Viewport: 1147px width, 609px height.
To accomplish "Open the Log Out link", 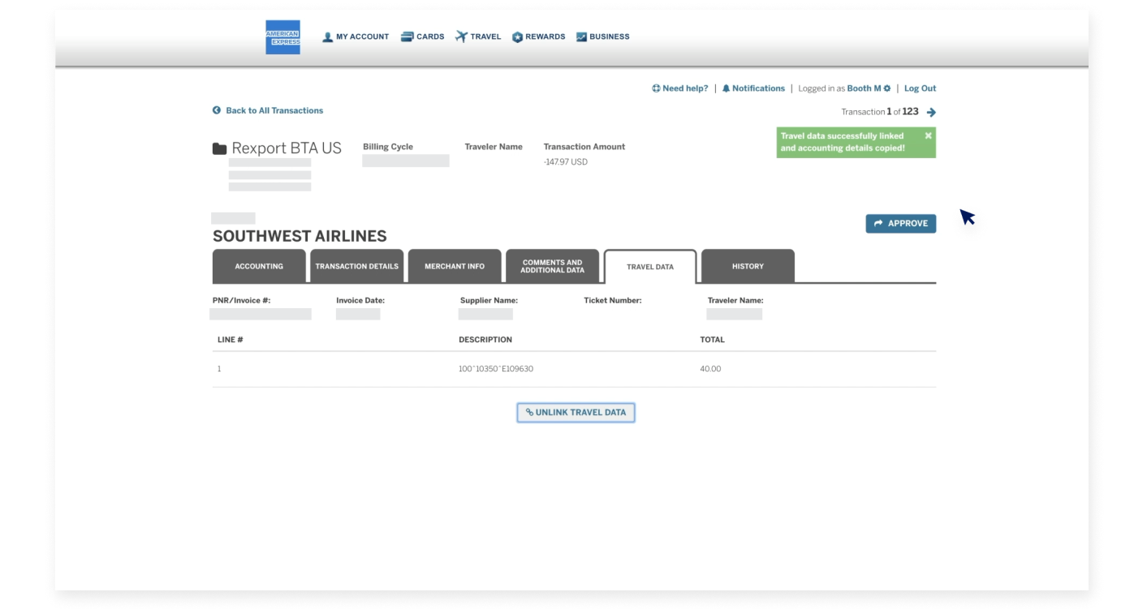I will [920, 88].
